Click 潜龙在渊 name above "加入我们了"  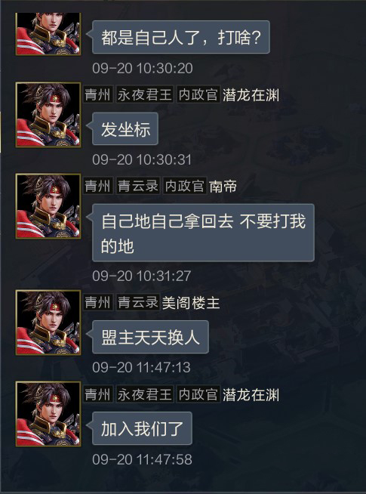[x=251, y=394]
